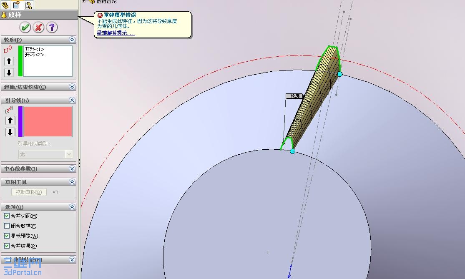Expand the 起始/结束约束(C) section
Viewport: 465px width, 279px height.
72,87
